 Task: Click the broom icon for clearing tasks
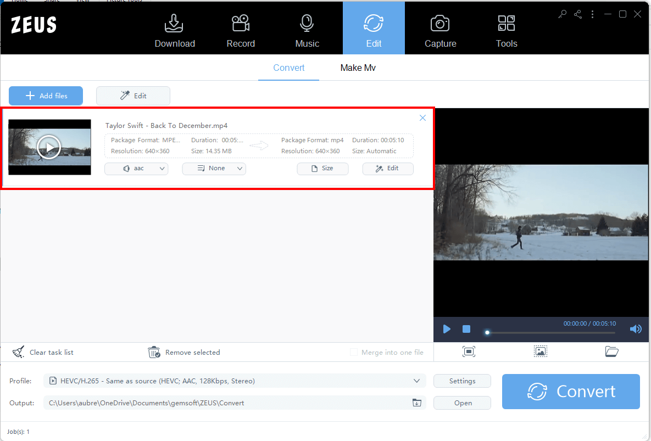pos(18,352)
